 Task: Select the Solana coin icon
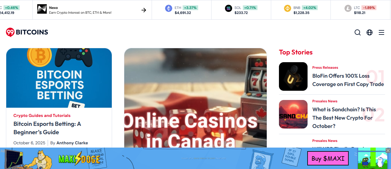click(x=229, y=8)
